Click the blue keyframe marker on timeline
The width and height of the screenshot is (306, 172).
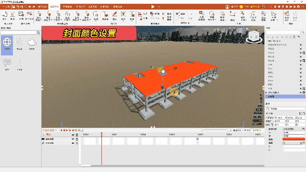pyautogui.click(x=197, y=139)
